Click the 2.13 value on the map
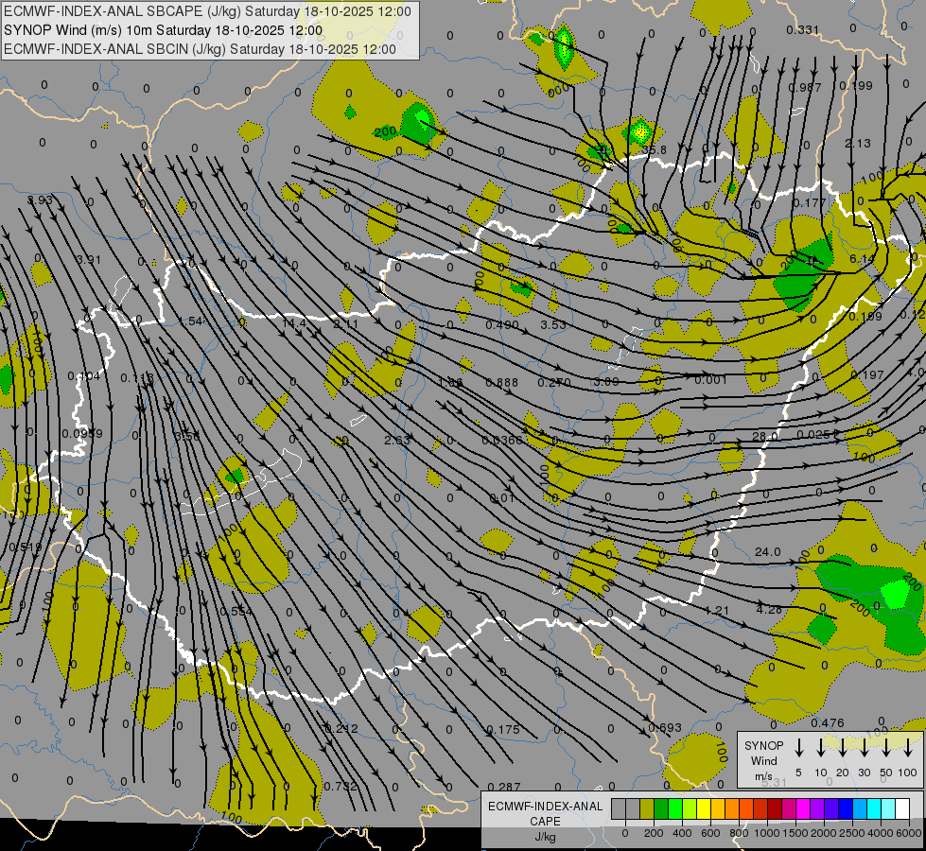Image resolution: width=926 pixels, height=851 pixels. (858, 143)
